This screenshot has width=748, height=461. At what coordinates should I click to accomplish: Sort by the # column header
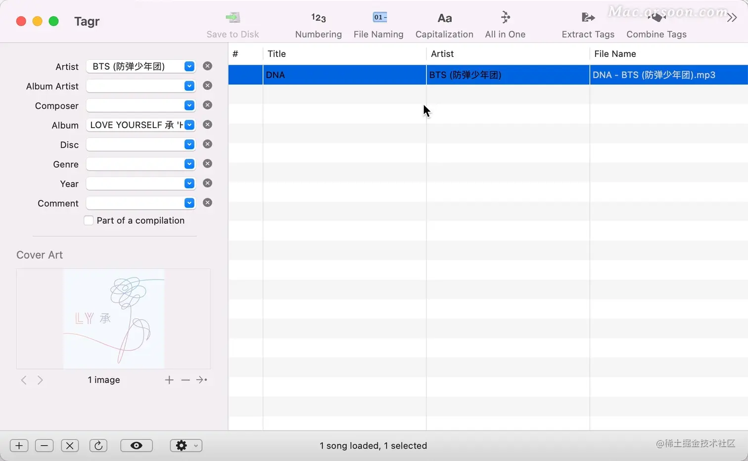[x=245, y=54]
